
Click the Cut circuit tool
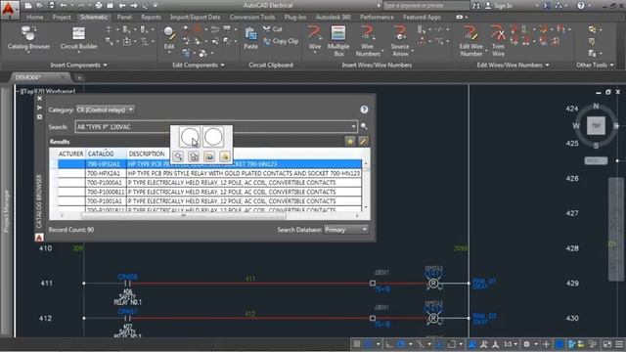[x=273, y=29]
